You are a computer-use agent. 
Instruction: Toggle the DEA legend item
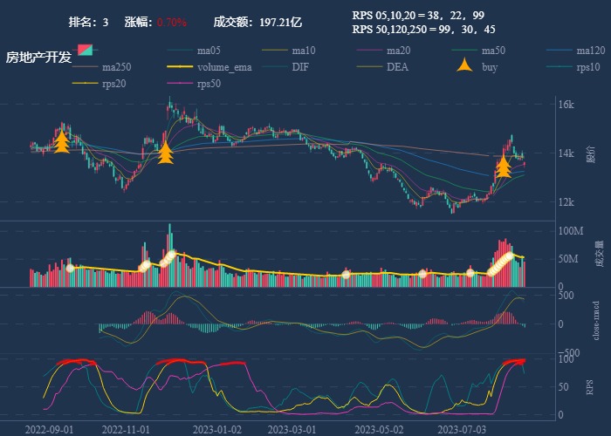click(x=396, y=66)
